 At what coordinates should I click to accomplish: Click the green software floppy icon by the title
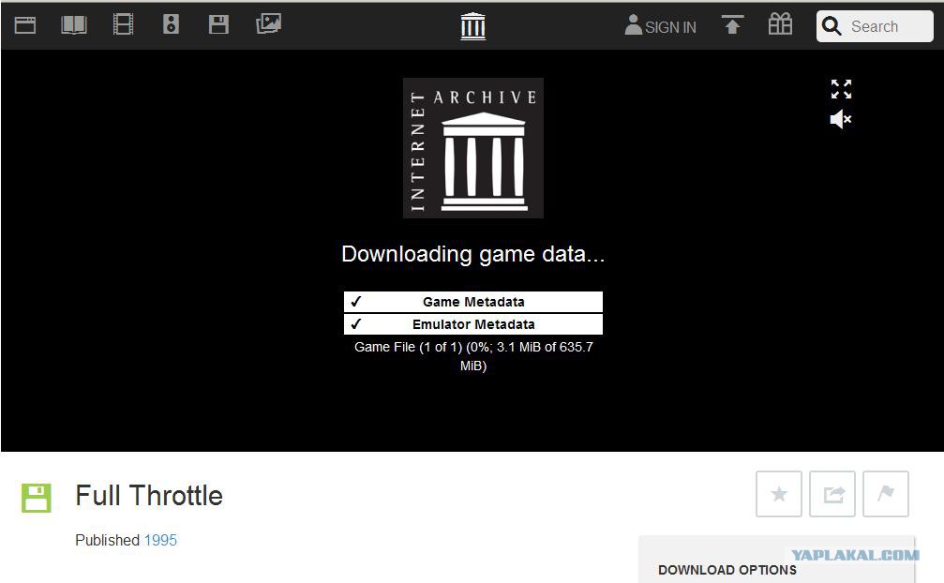coord(37,498)
